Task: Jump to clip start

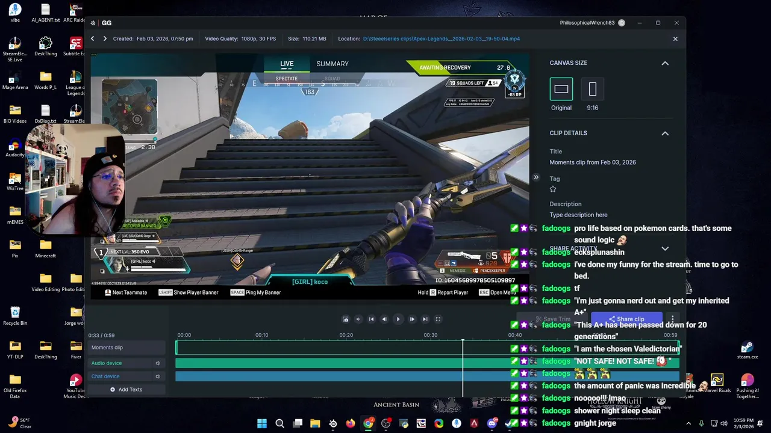Action: 372,319
